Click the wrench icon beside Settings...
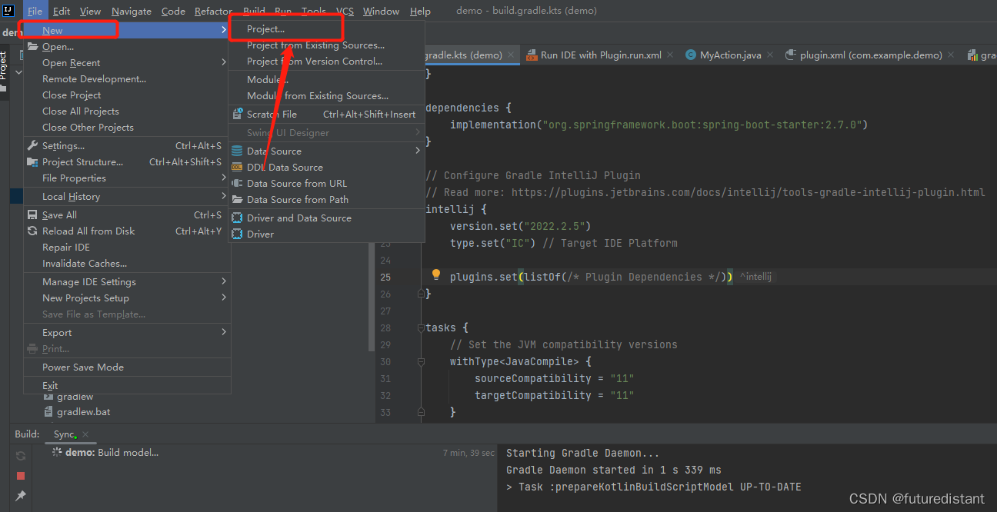Image resolution: width=997 pixels, height=512 pixels. [x=32, y=146]
